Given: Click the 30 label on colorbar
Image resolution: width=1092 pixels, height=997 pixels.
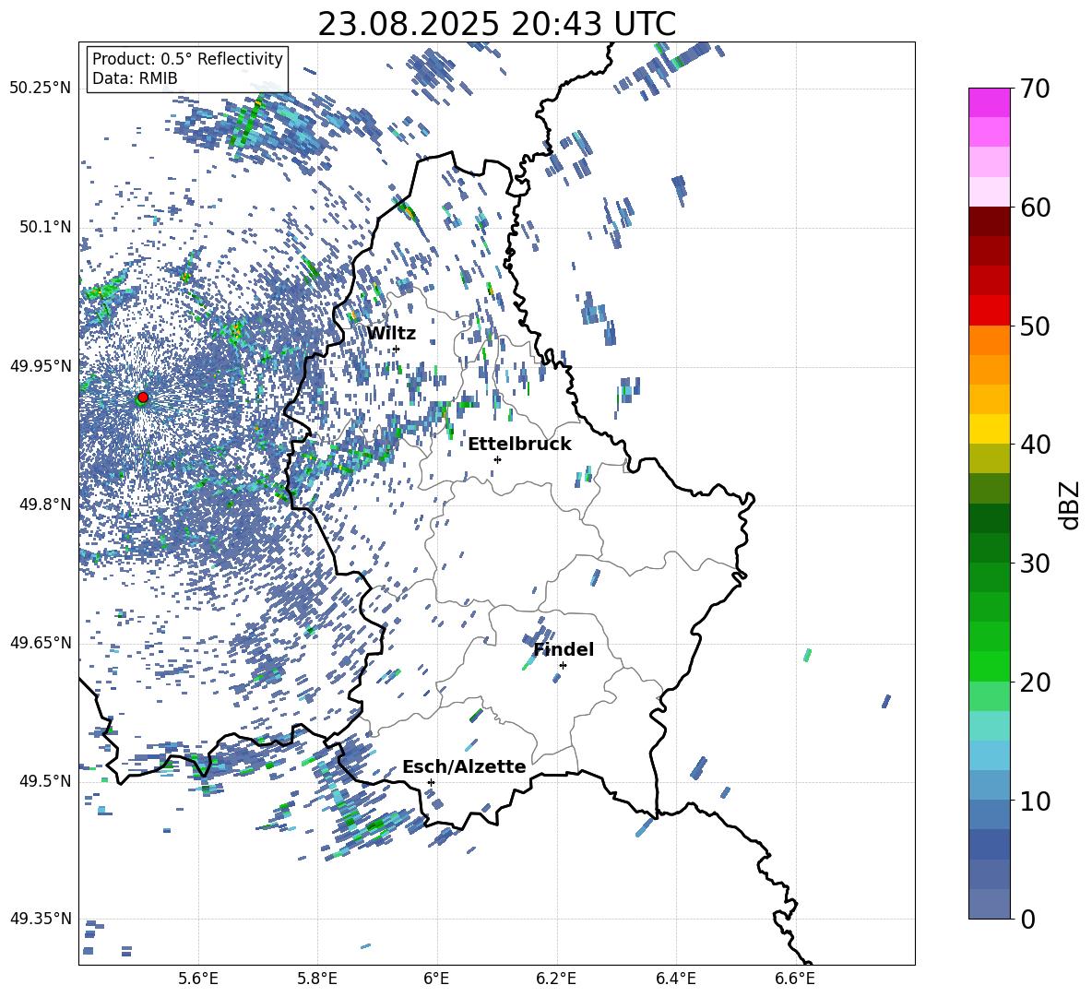Looking at the screenshot, I should [x=1034, y=564].
